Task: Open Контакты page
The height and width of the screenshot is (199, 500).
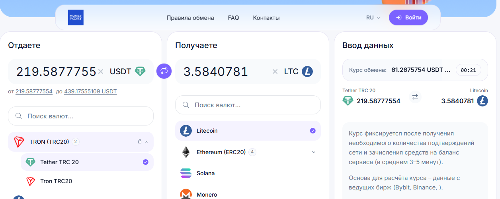Action: coord(266,18)
